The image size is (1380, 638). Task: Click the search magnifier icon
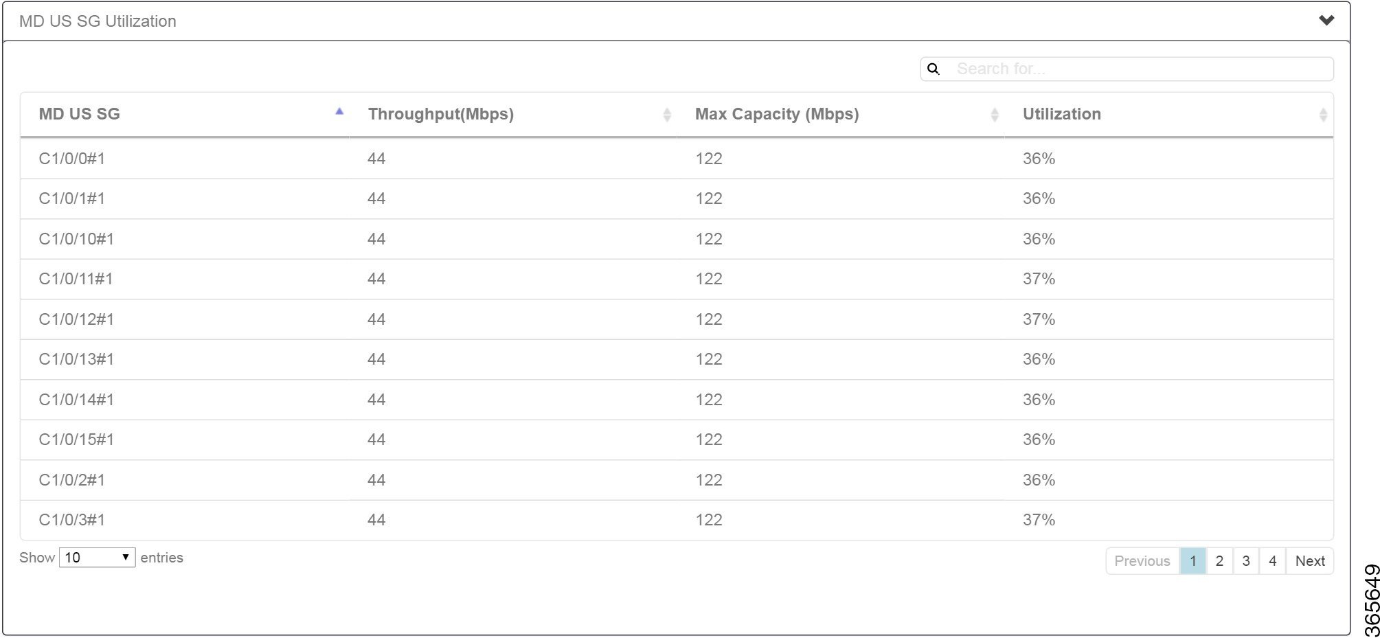point(934,69)
